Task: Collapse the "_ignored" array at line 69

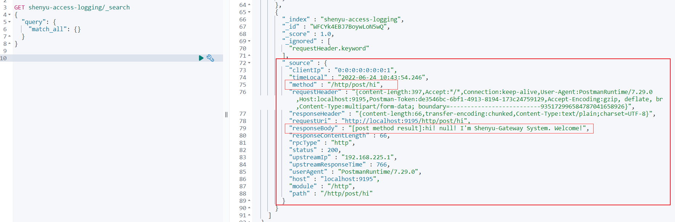Action: click(249, 41)
